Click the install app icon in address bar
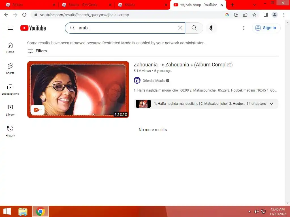This screenshot has width=290, height=217. click(236, 15)
